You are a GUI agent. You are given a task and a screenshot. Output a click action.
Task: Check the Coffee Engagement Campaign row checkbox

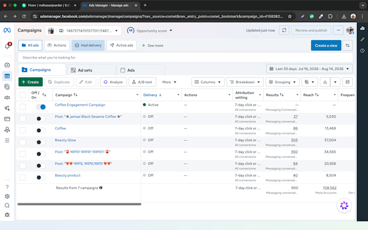click(x=23, y=107)
